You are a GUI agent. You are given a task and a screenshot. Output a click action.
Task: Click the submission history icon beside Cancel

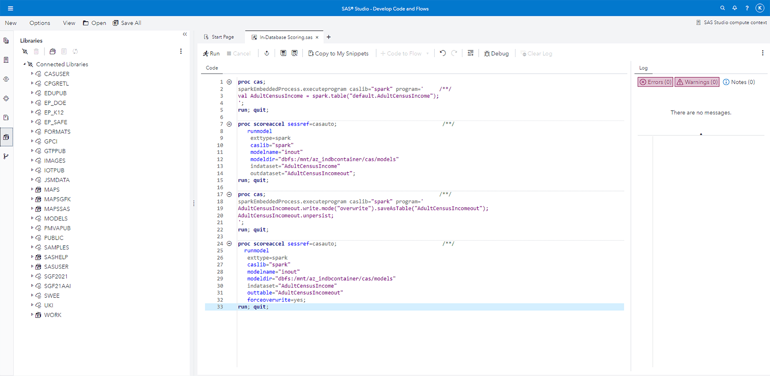click(x=267, y=53)
